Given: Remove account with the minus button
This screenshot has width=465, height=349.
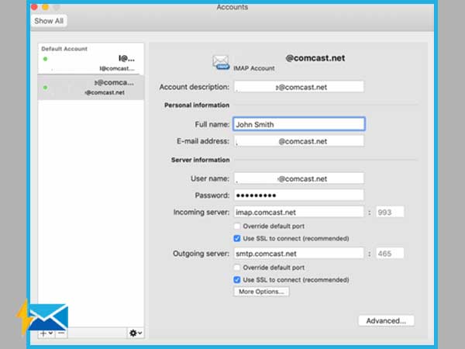Looking at the screenshot, I should pyautogui.click(x=61, y=333).
